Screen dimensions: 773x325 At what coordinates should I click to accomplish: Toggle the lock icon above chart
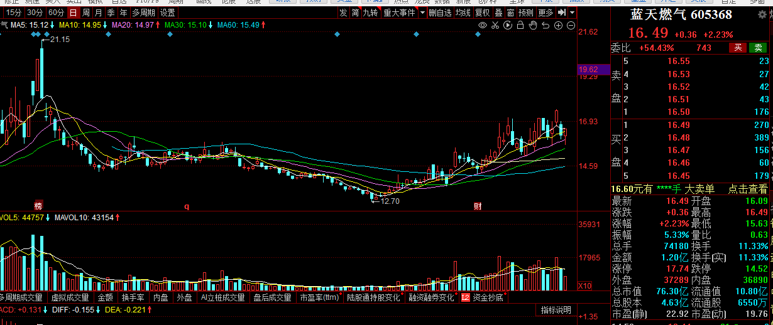click(x=520, y=25)
